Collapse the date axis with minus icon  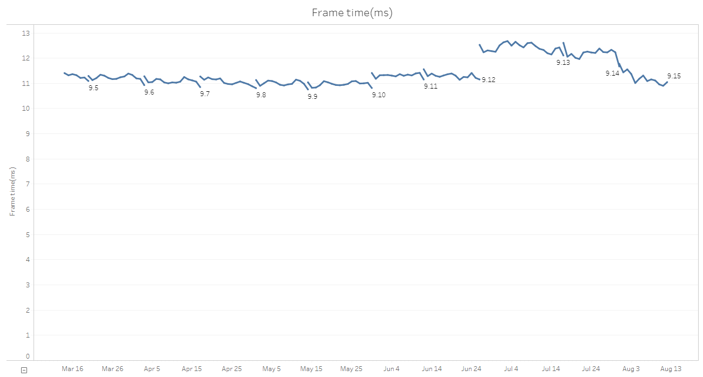[x=24, y=370]
